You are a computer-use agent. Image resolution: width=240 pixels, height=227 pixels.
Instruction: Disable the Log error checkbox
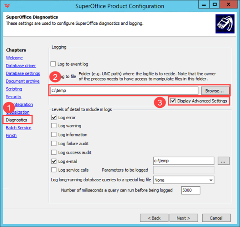(x=54, y=118)
